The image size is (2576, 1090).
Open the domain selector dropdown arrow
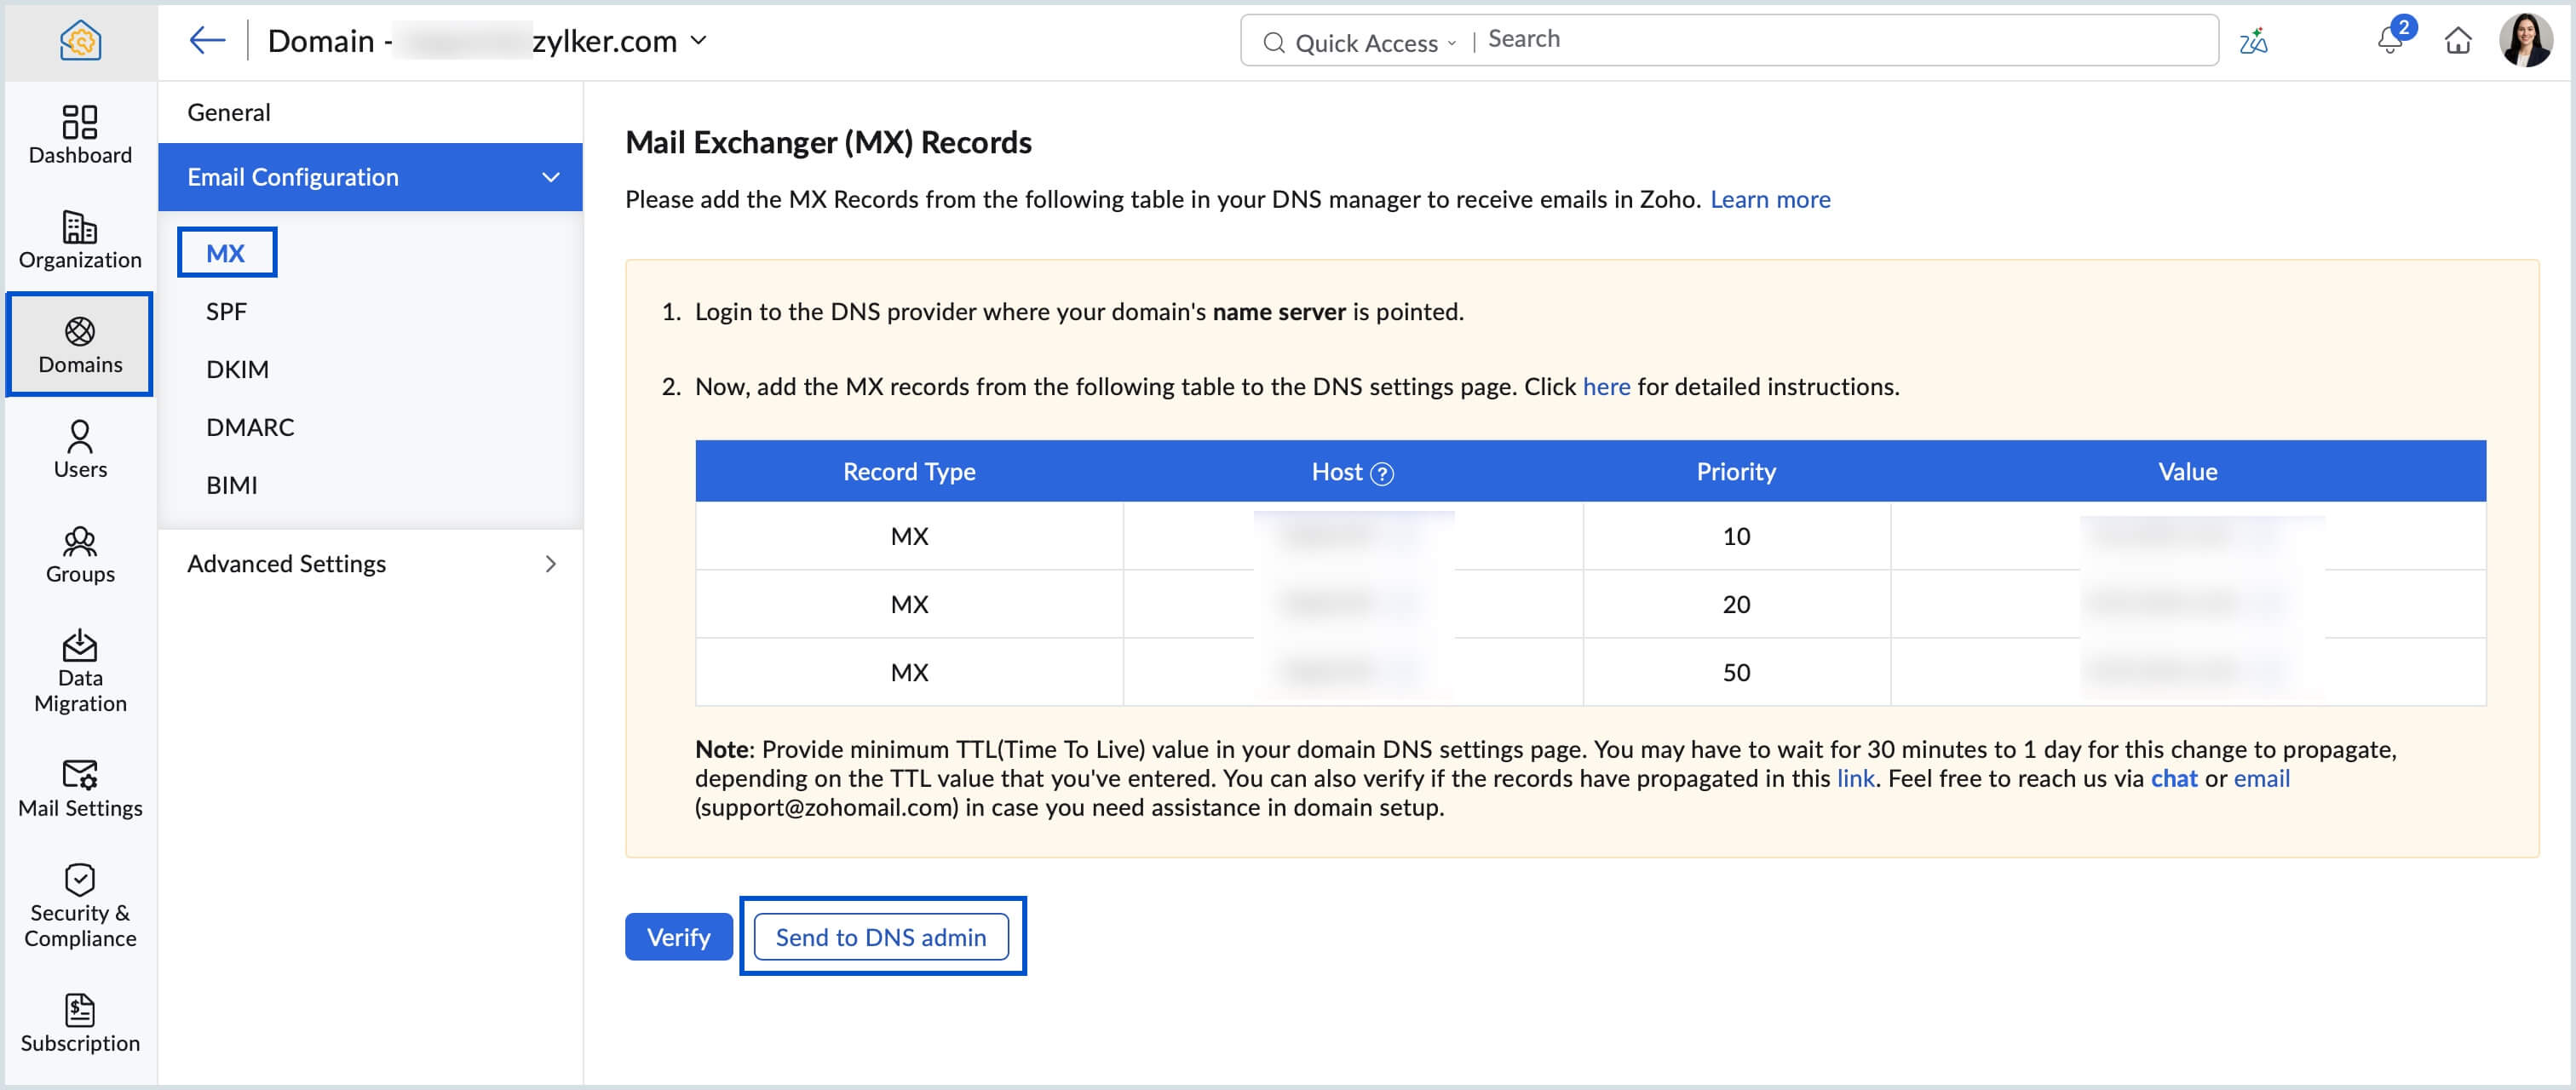click(x=699, y=41)
